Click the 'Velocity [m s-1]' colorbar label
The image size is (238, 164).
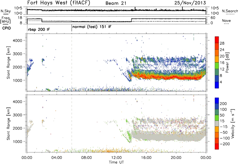[233, 123]
